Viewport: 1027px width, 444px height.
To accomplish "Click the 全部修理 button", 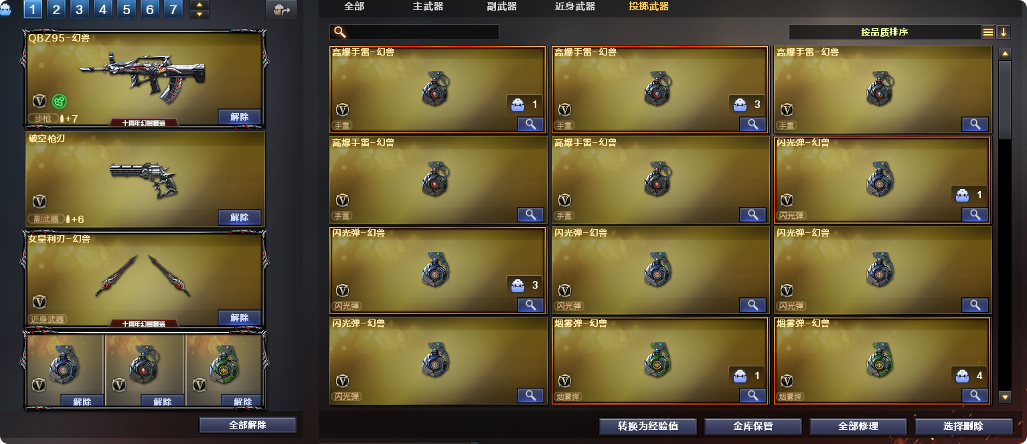I will 858,426.
